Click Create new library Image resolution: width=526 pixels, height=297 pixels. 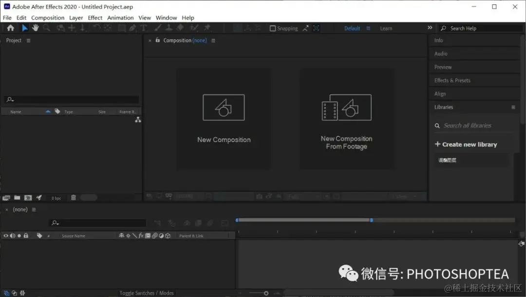tap(466, 145)
